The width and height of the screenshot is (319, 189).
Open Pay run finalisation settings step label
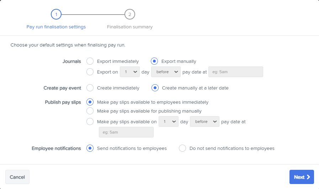56,27
